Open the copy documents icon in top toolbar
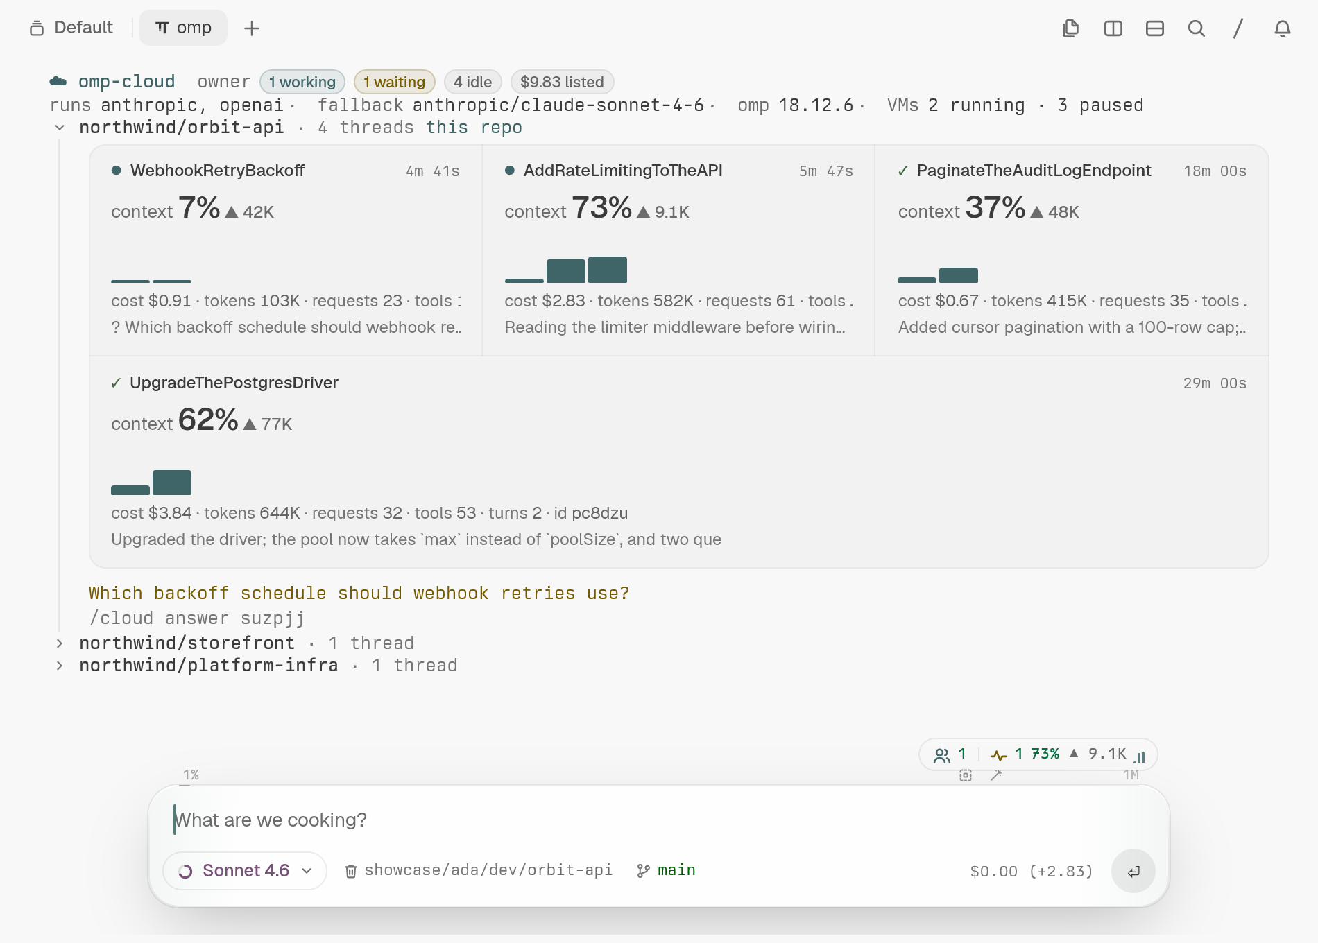 [x=1071, y=28]
